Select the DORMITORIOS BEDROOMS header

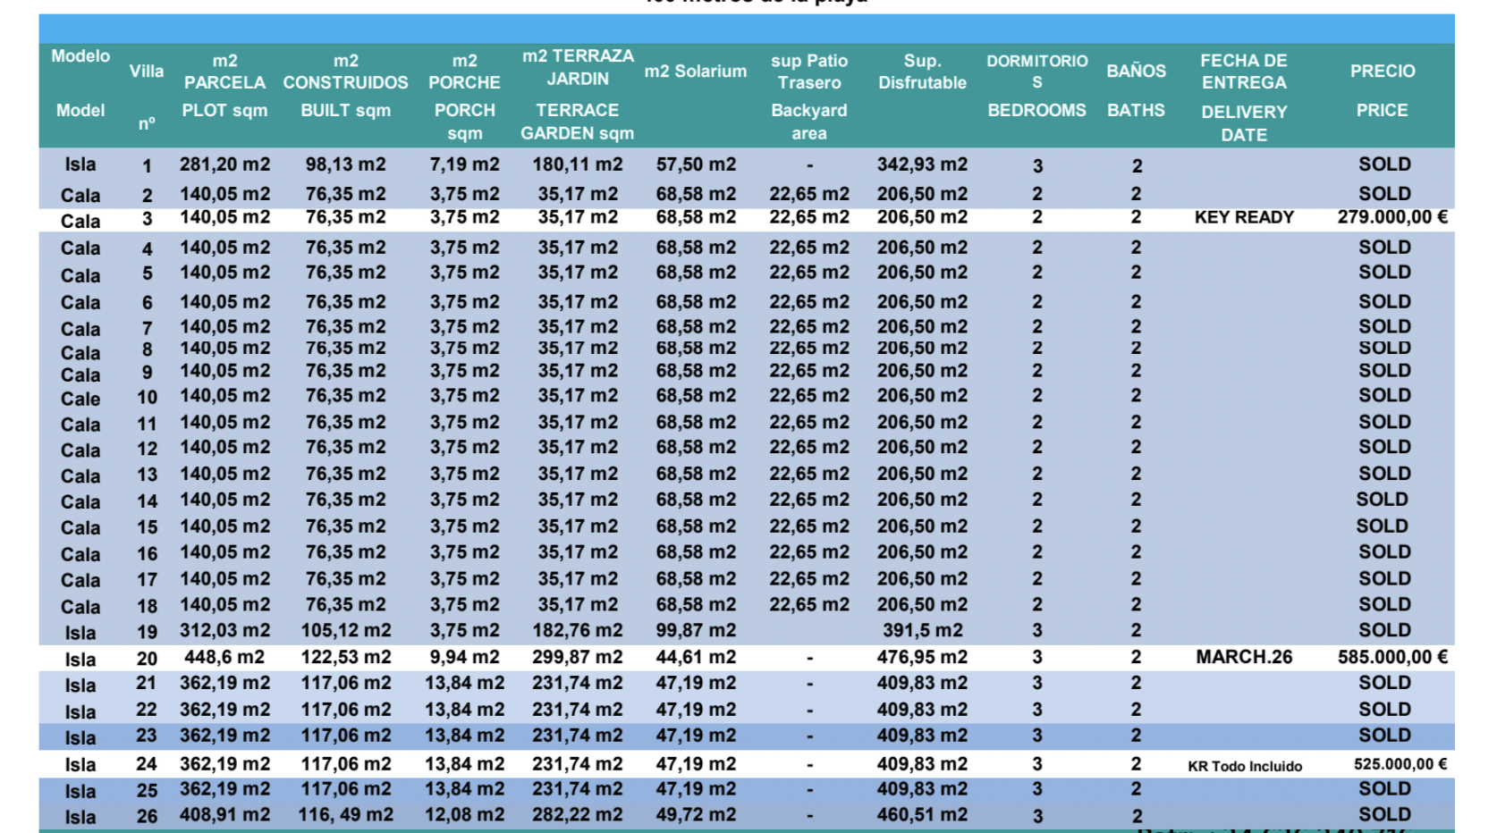[1036, 86]
